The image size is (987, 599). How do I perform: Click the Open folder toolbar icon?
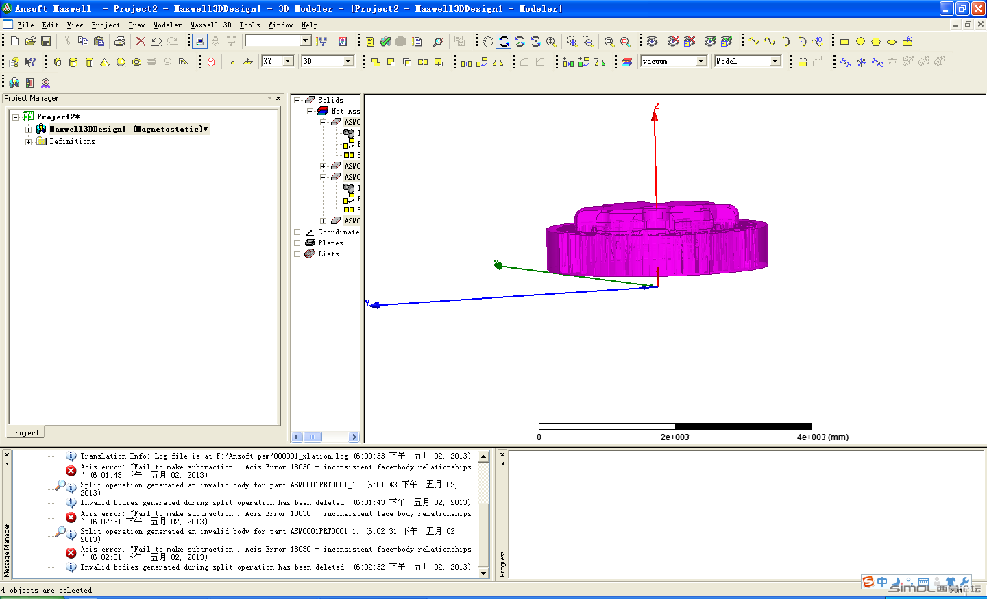click(30, 41)
